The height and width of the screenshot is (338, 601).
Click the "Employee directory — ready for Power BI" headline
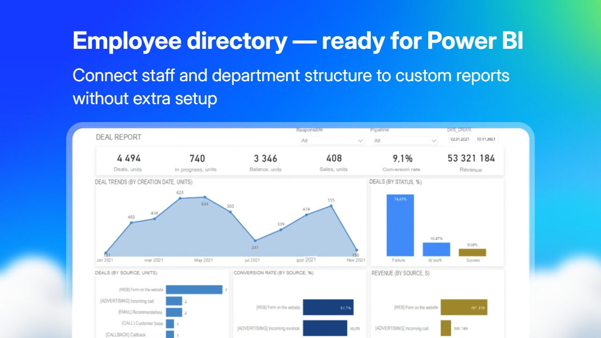tap(298, 41)
